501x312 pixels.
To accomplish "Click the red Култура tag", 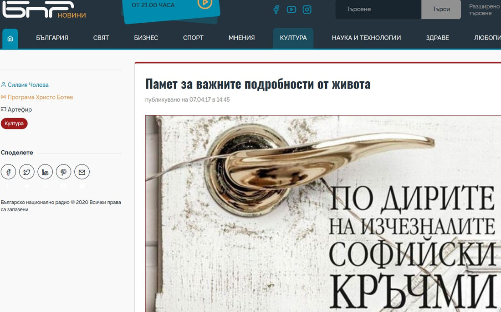I will (x=14, y=124).
